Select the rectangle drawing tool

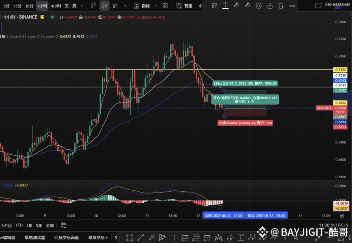[x=130, y=237]
